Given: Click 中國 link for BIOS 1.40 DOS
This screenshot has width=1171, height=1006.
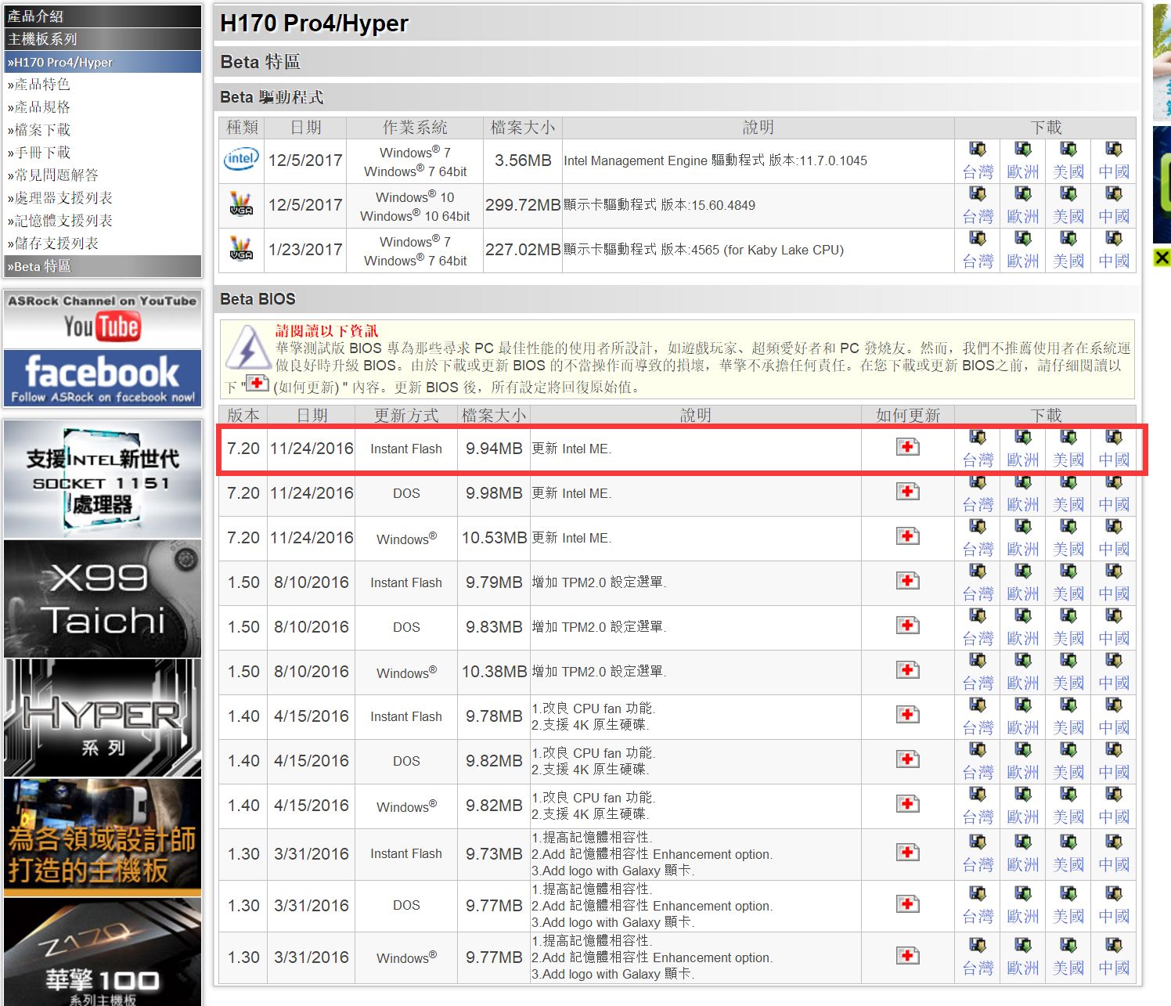Looking at the screenshot, I should click(x=1114, y=772).
